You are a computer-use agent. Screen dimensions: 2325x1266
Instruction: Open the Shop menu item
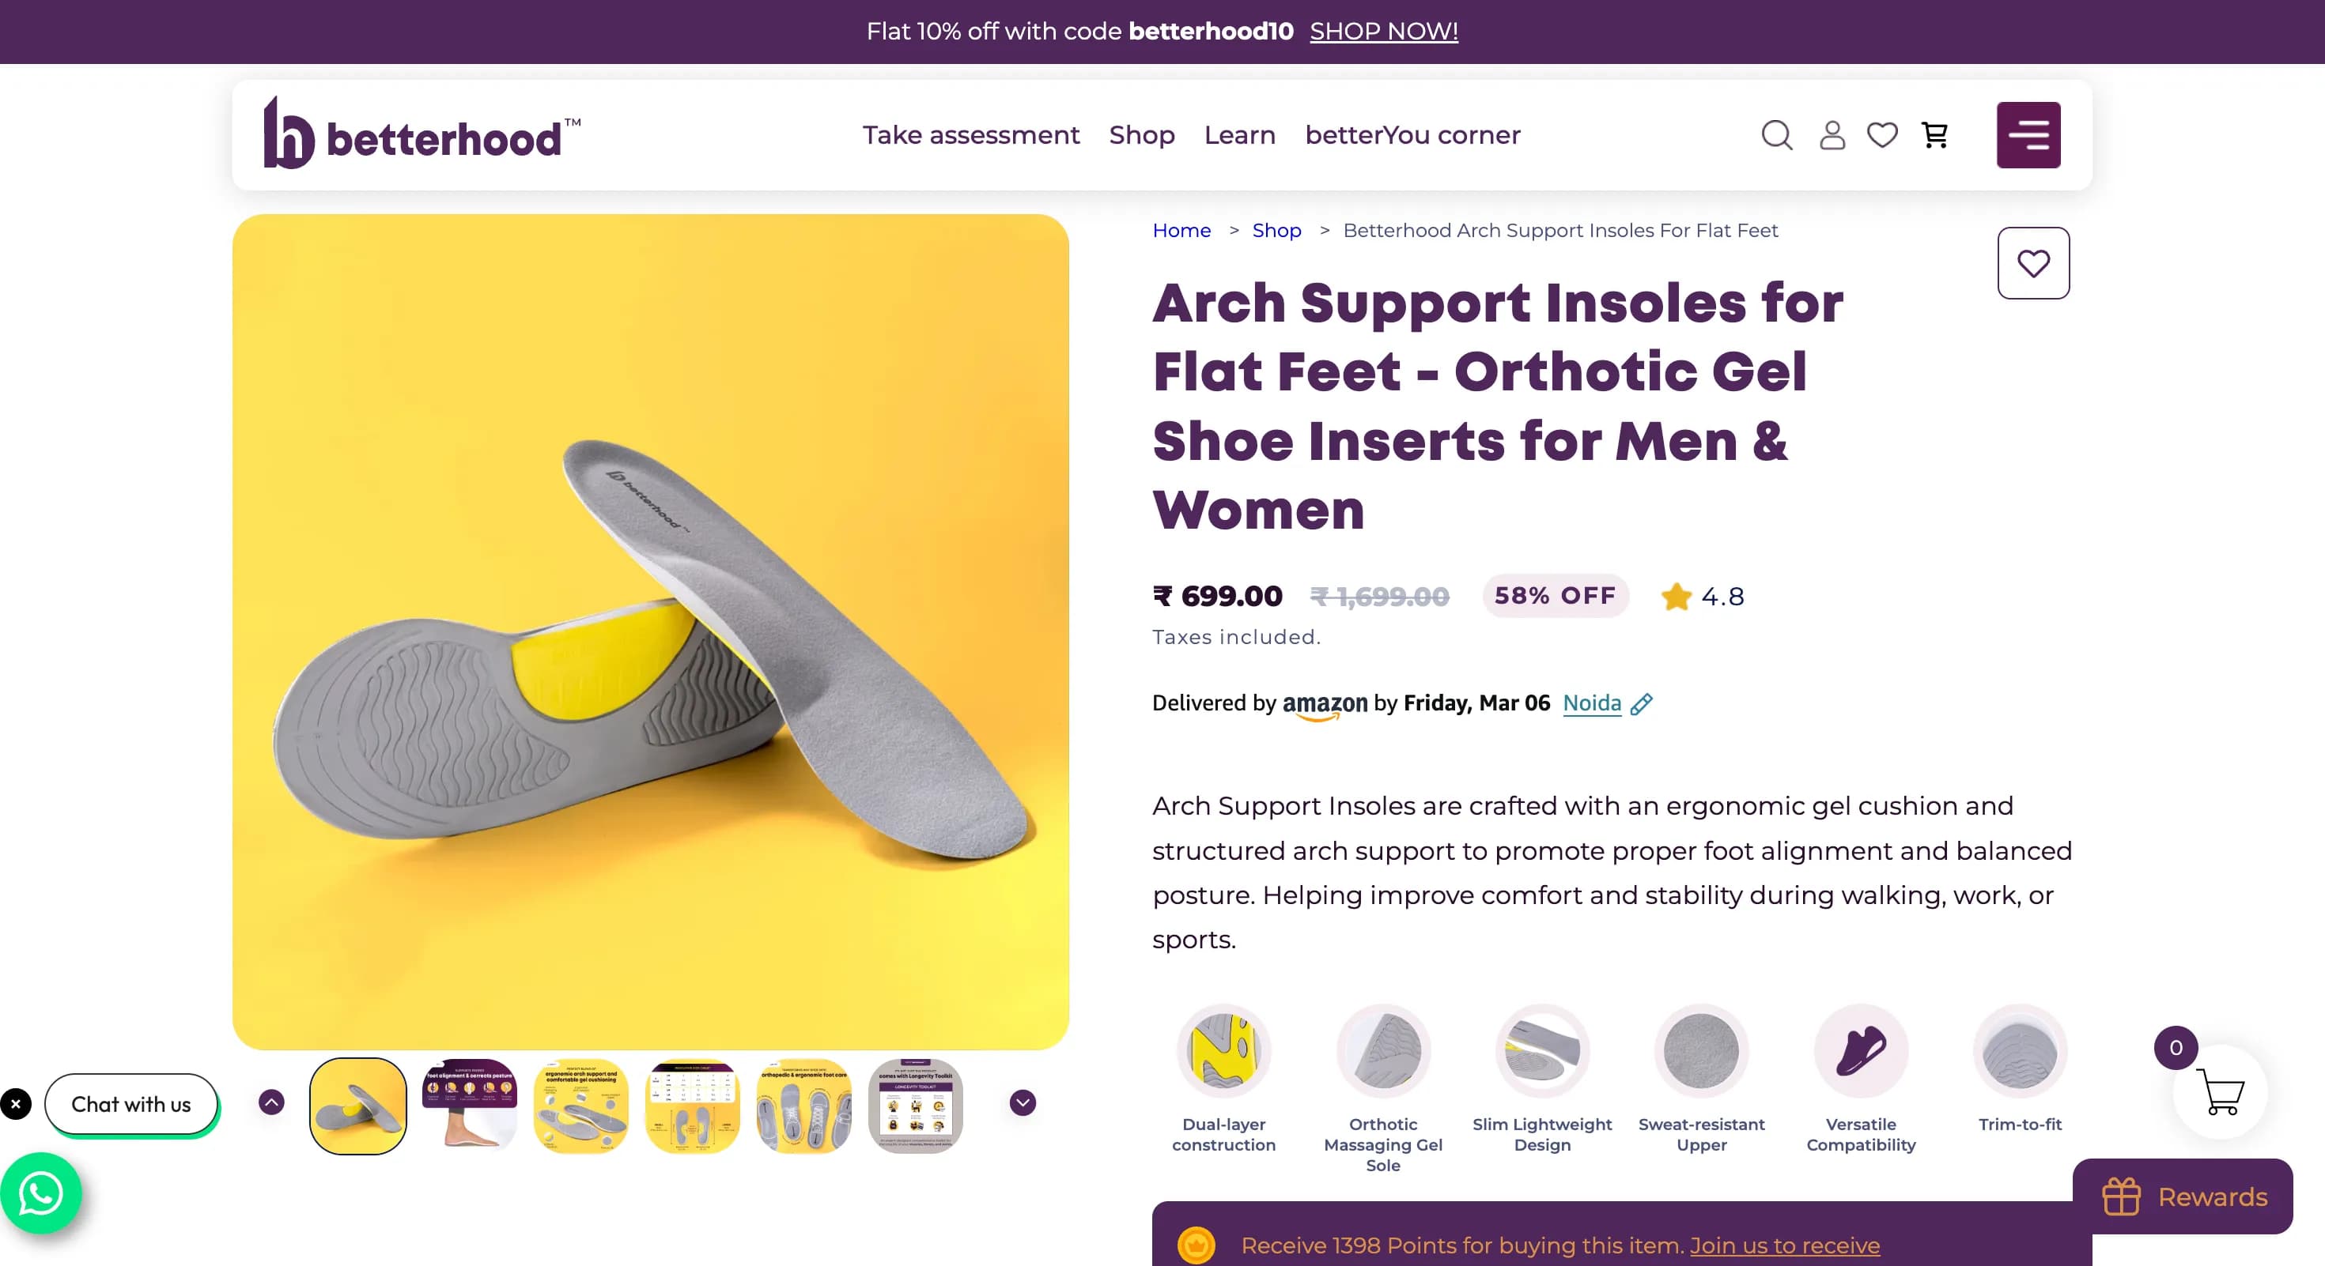tap(1141, 135)
